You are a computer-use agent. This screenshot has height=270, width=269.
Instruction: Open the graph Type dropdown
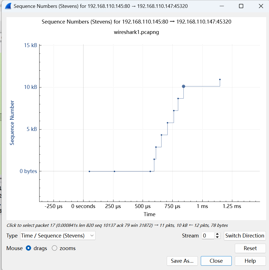[57, 236]
